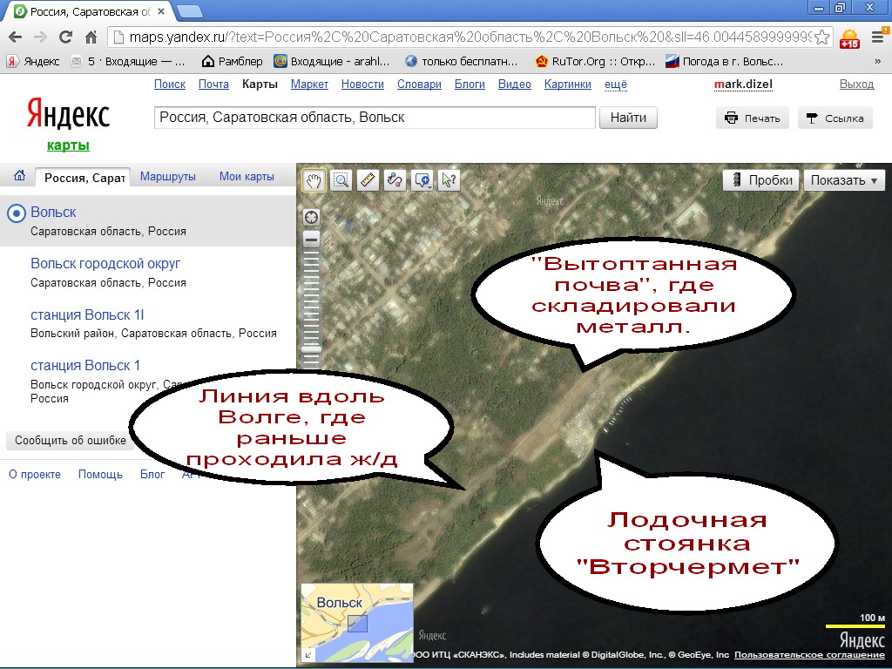
Task: Open 'станция Вольск 1I' result
Action: coord(87,314)
